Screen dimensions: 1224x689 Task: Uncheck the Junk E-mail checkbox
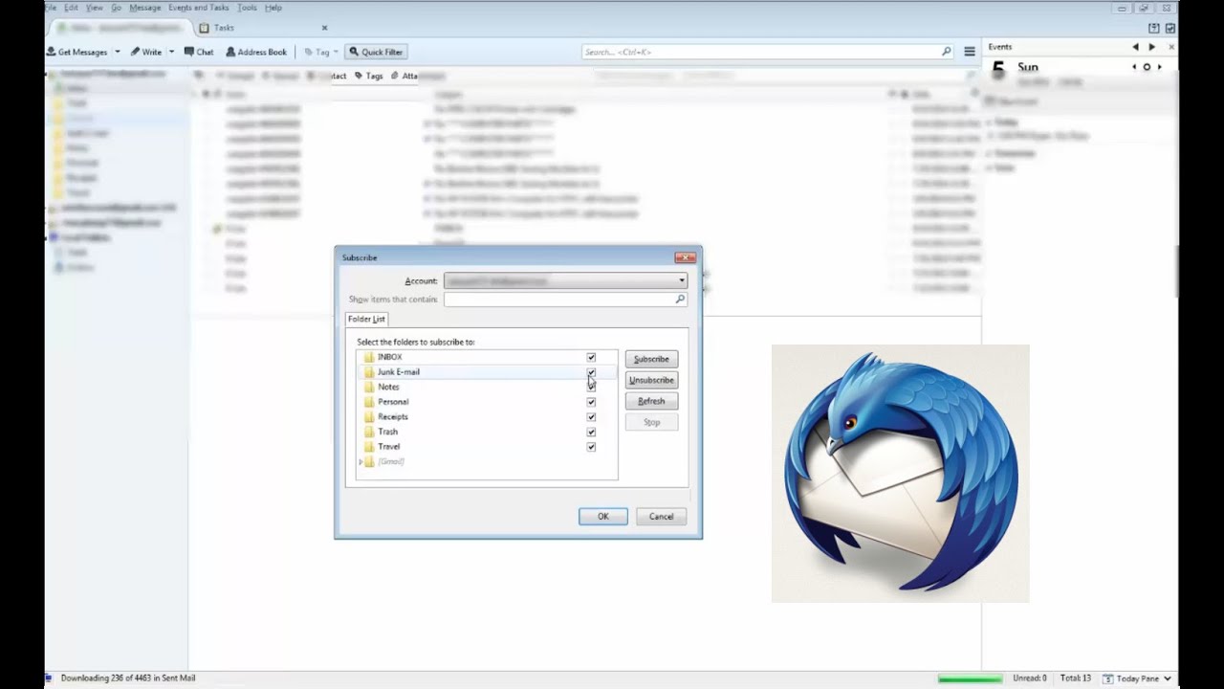[x=591, y=372]
